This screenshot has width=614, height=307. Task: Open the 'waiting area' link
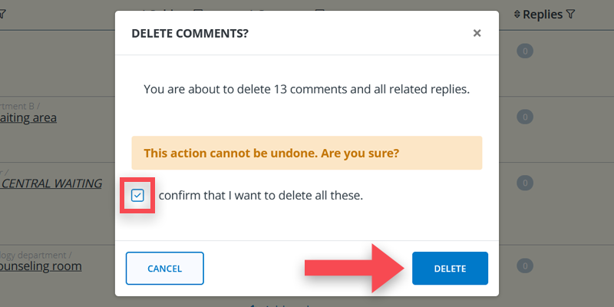[x=29, y=117]
